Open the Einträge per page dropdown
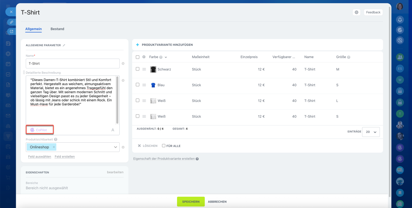412x208 pixels. coord(371,132)
